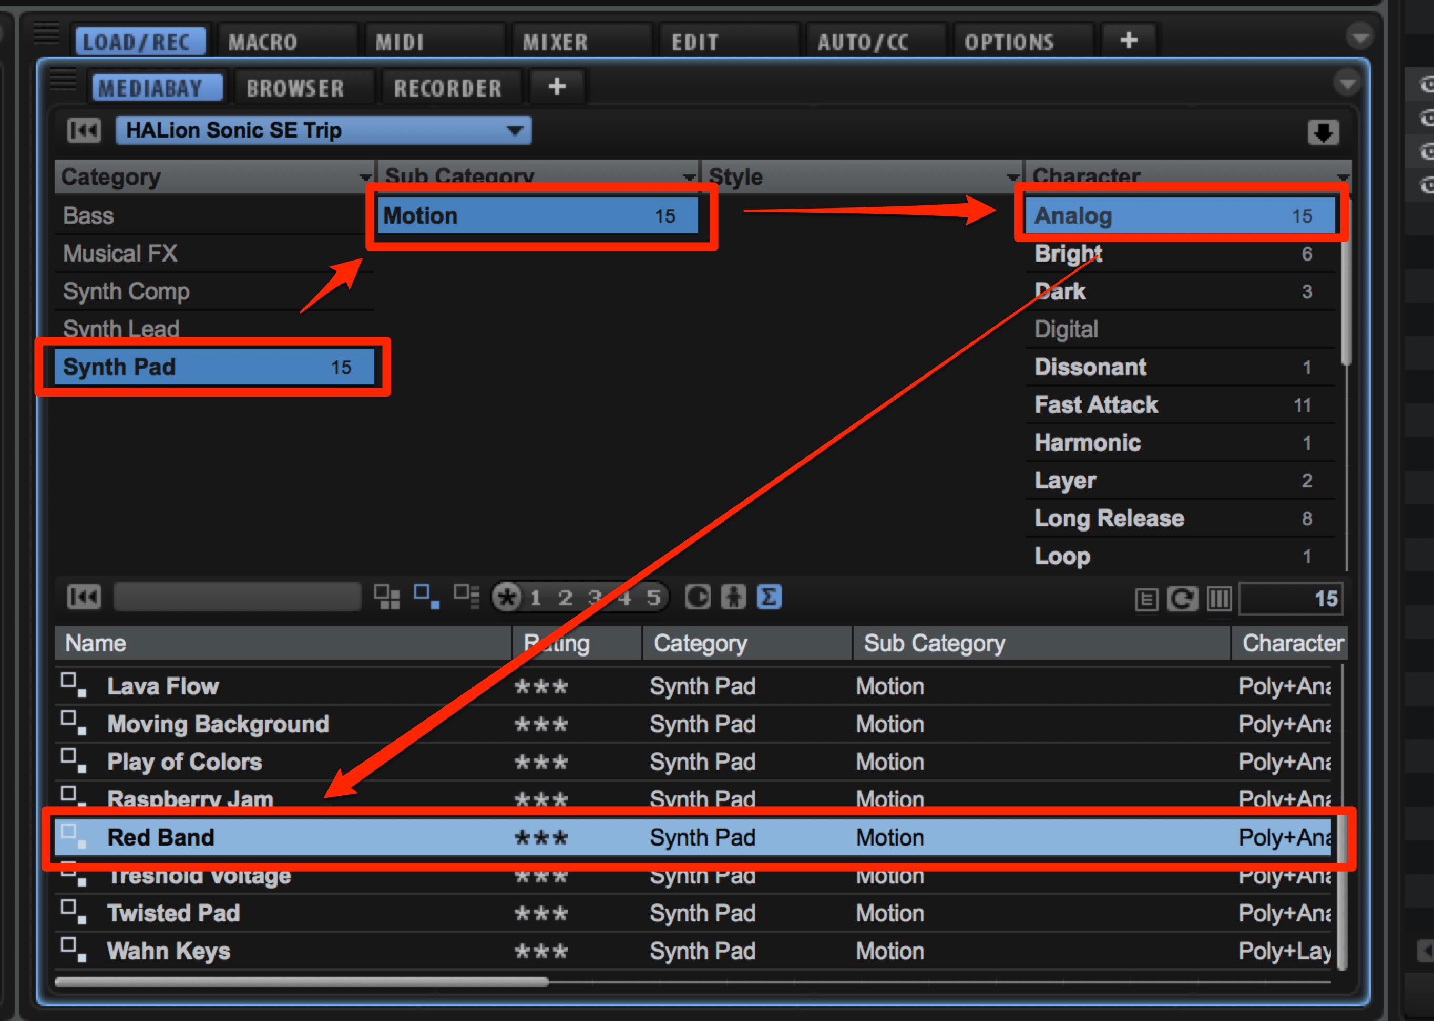This screenshot has width=1434, height=1021.
Task: Open the MediaBay section round dropdown arrow
Action: click(1347, 83)
